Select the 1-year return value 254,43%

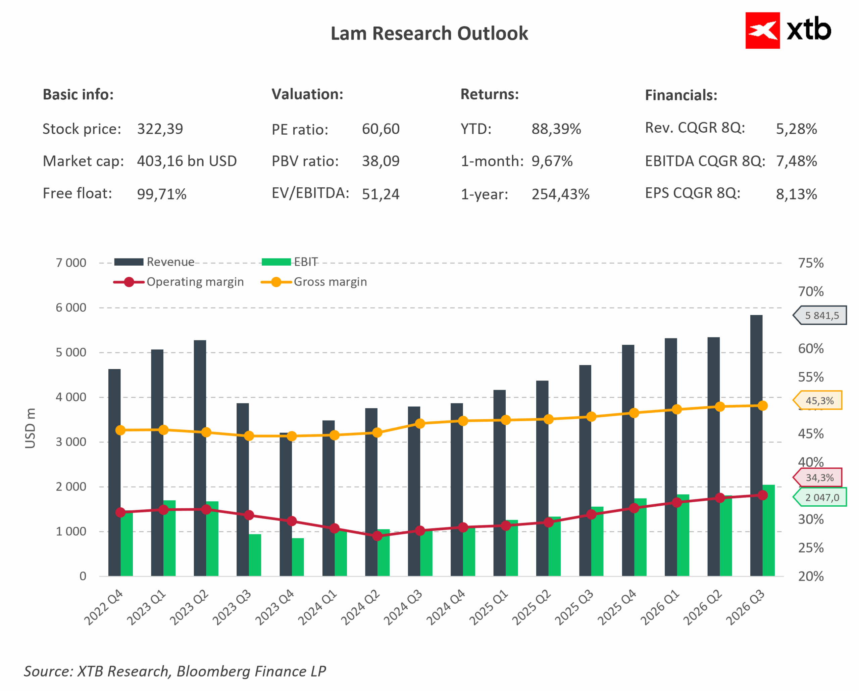[560, 194]
